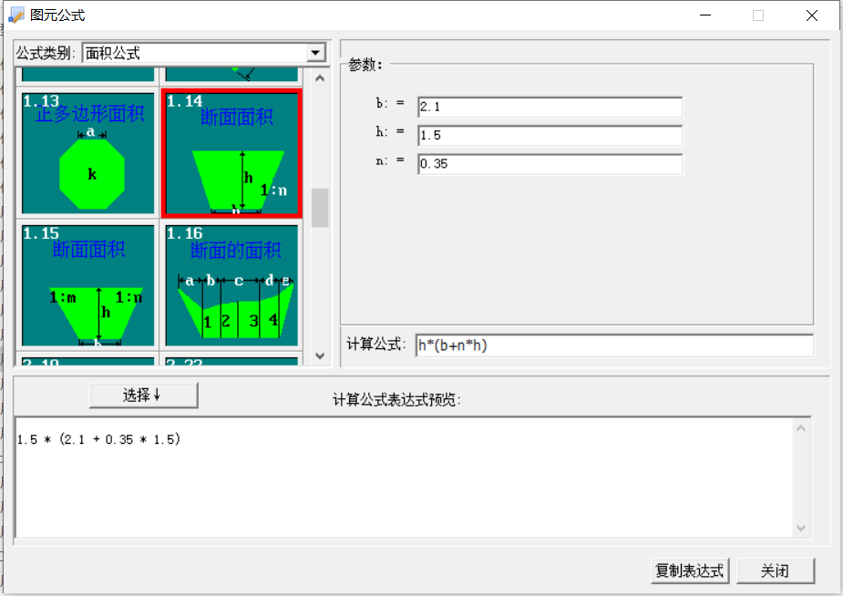The height and width of the screenshot is (596, 843).
Task: Edit the b parameter field showing 2.1
Action: (550, 107)
